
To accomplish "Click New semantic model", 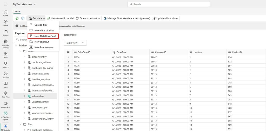I will (x=60, y=18).
